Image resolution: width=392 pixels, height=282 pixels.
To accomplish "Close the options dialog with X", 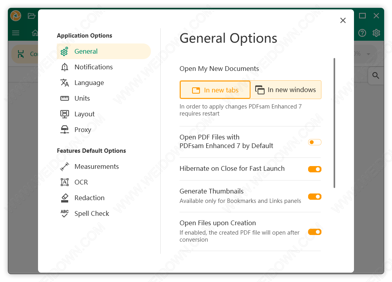I will click(x=343, y=20).
